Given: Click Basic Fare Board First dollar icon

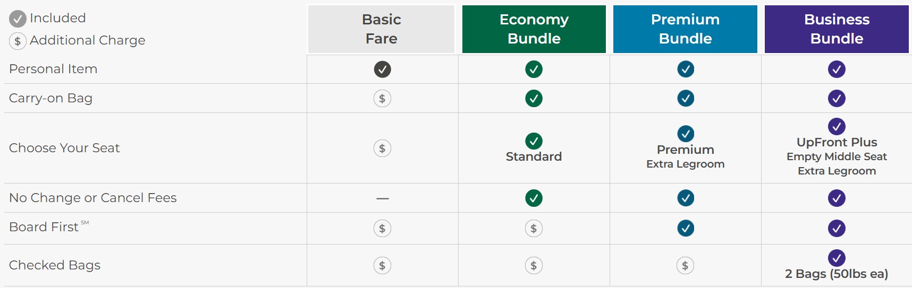Looking at the screenshot, I should point(382,229).
